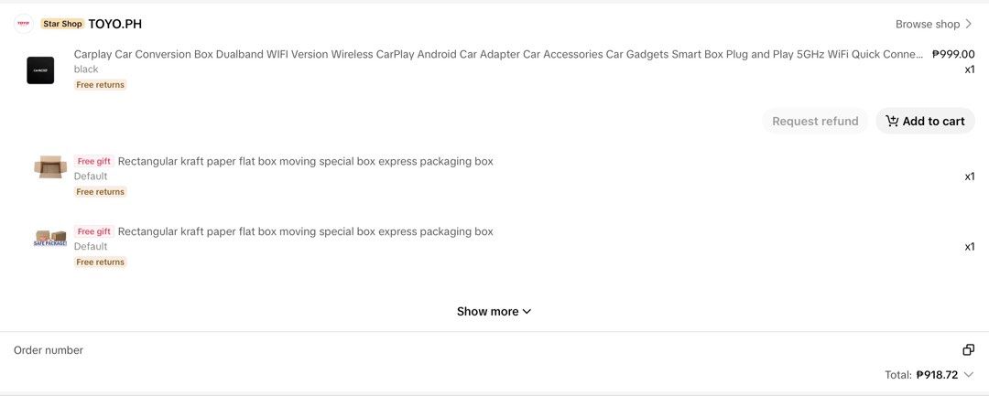Expand the Total ₱918.72 price breakdown chevron
This screenshot has width=989, height=396.
pyautogui.click(x=969, y=375)
